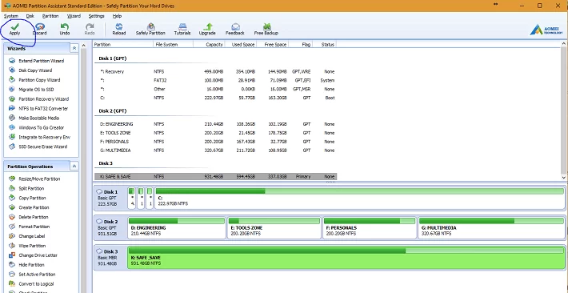Launch the Partition Copy Wizard
Screen dimensions: 568x293
[x=39, y=80]
